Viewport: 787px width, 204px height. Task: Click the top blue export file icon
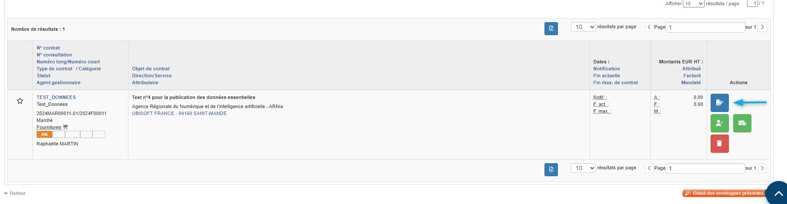pyautogui.click(x=551, y=29)
